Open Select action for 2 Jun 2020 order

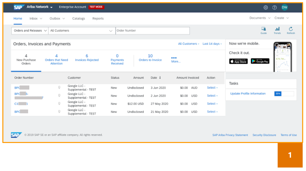click(212, 96)
